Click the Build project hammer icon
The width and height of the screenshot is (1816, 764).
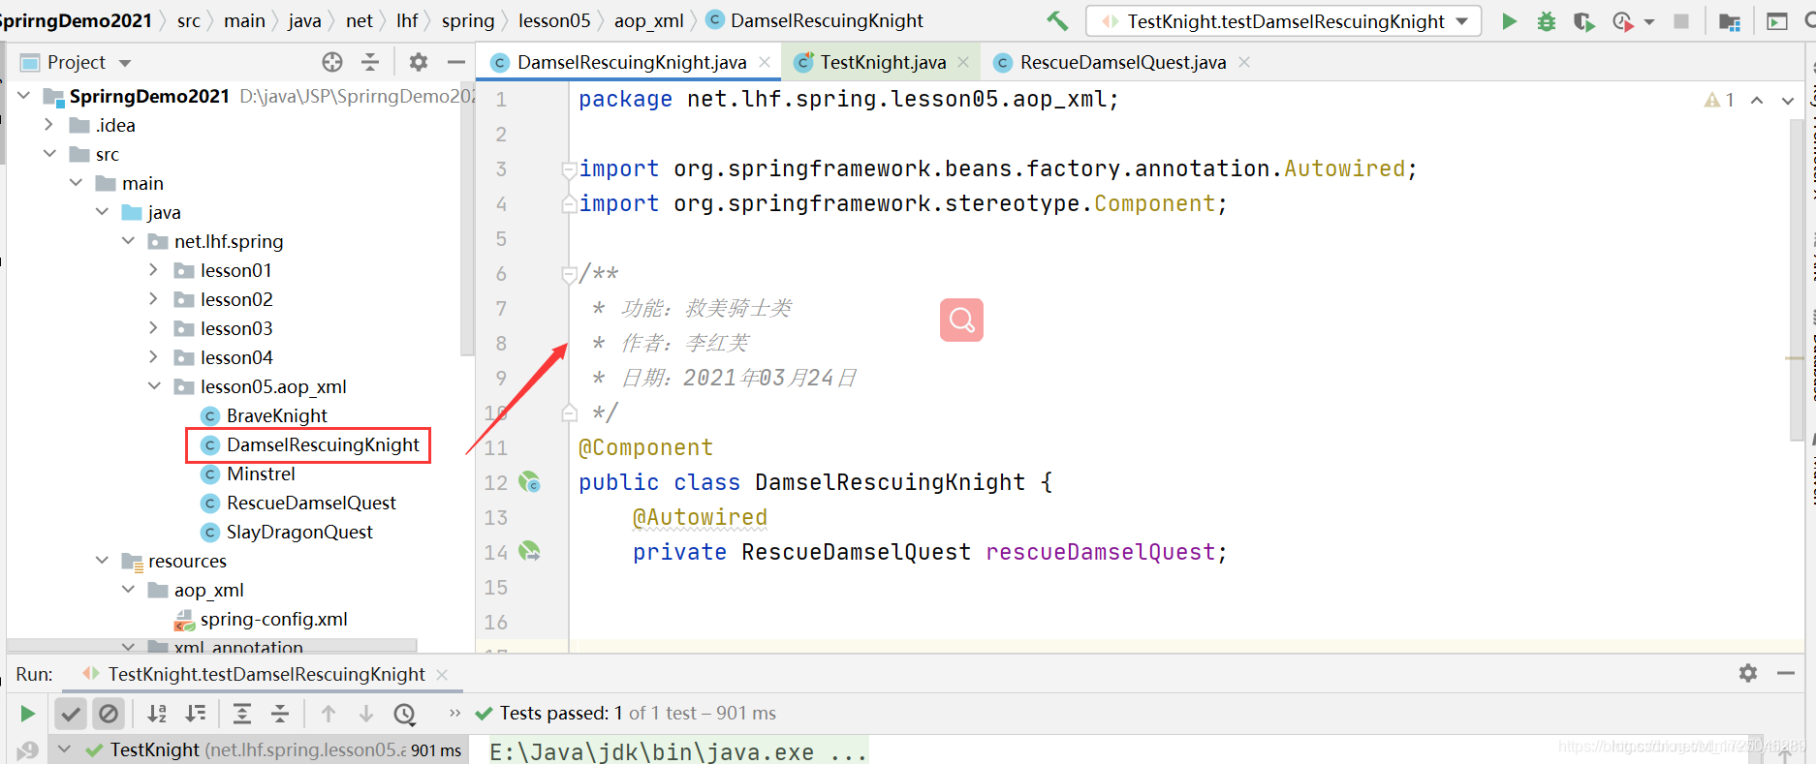[x=1057, y=20]
